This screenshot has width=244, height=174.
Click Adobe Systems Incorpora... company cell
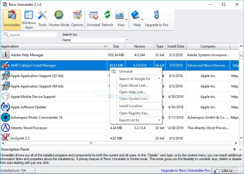pos(208,55)
